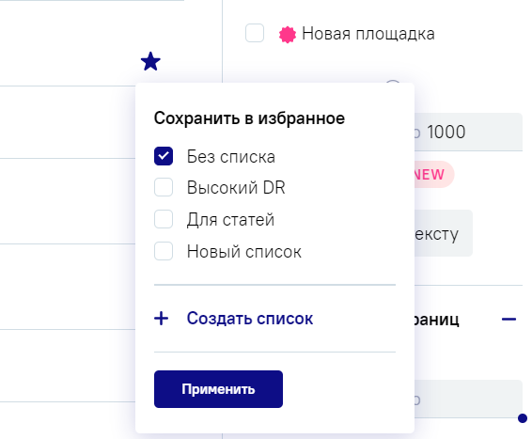The height and width of the screenshot is (439, 532).
Task: Check the Для статей list option
Action: [164, 219]
